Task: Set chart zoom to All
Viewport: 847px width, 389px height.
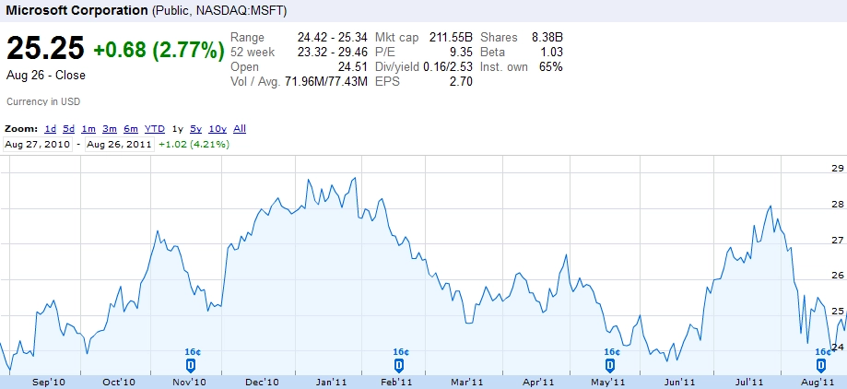Action: tap(240, 128)
